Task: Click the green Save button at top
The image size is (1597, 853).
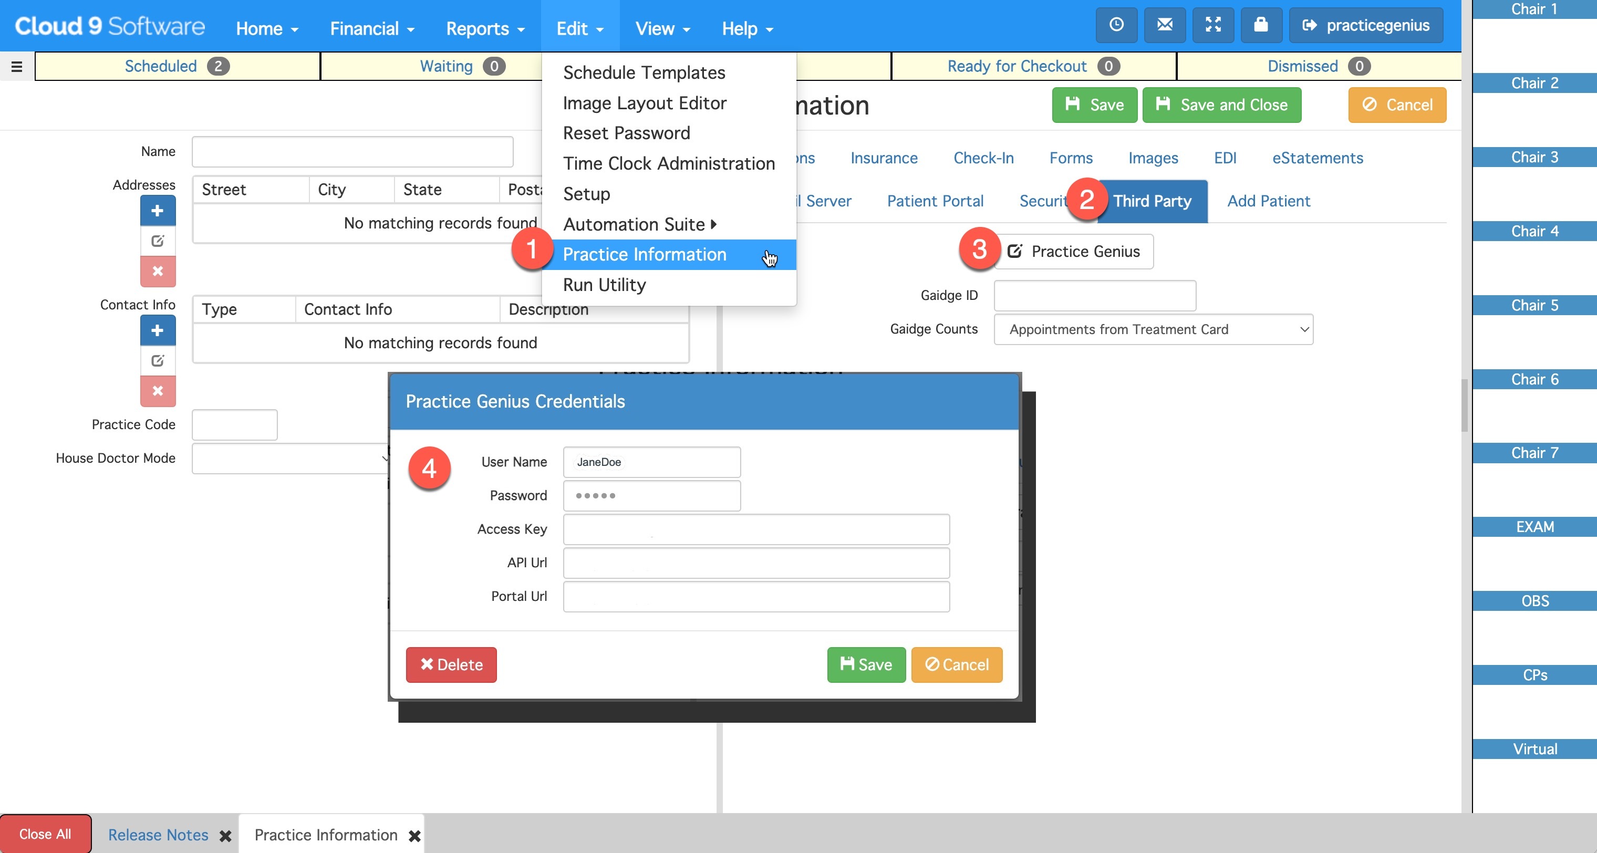Action: click(x=1094, y=105)
